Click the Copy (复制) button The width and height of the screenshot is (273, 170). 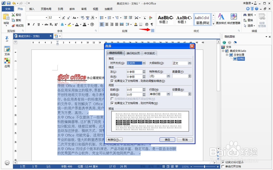point(16,20)
